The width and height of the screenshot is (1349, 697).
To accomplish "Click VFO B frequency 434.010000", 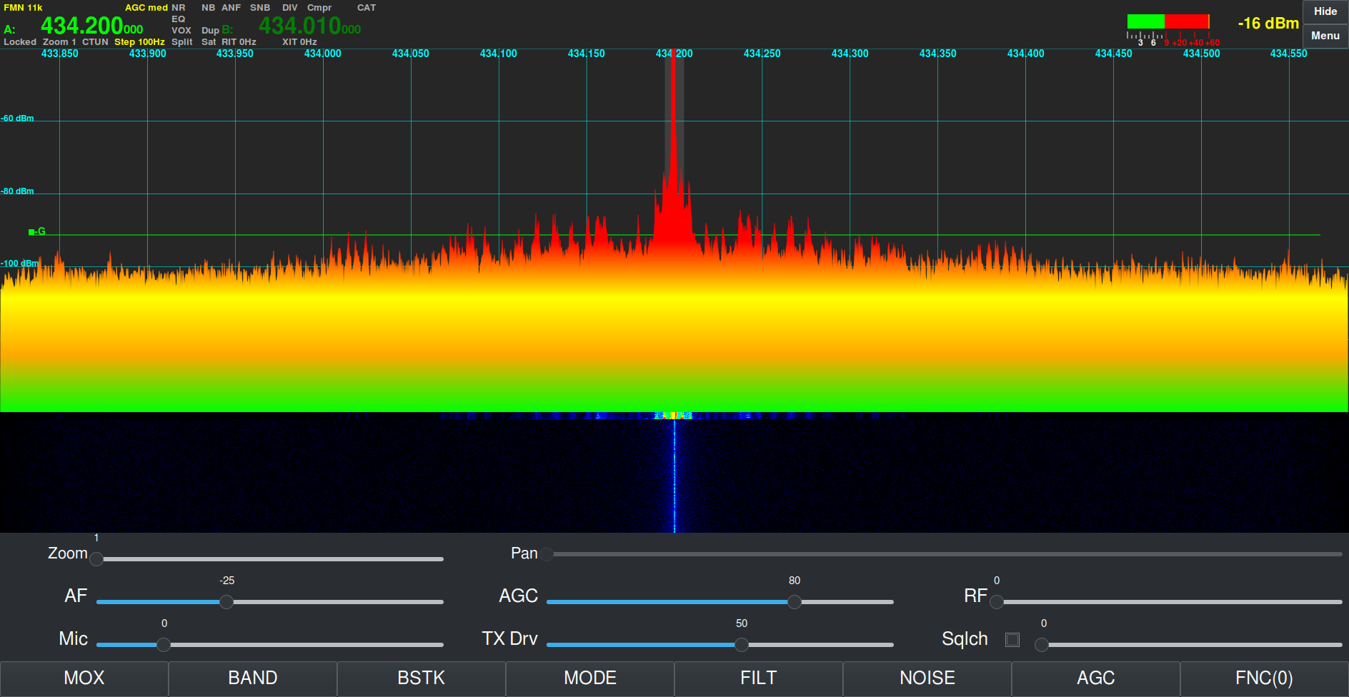I will click(310, 26).
